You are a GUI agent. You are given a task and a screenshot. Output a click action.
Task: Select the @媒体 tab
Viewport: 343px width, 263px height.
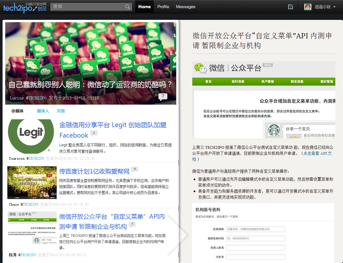coord(18,111)
